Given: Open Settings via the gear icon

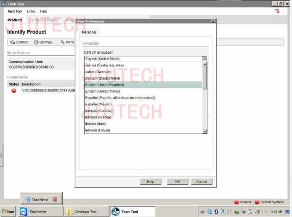Looking at the screenshot, I should [36, 42].
